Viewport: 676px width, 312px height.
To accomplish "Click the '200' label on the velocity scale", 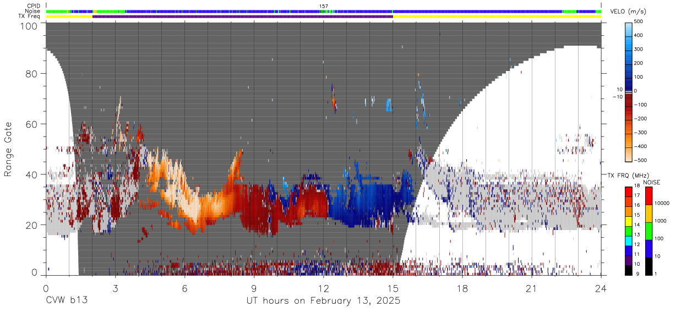I will tap(639, 63).
